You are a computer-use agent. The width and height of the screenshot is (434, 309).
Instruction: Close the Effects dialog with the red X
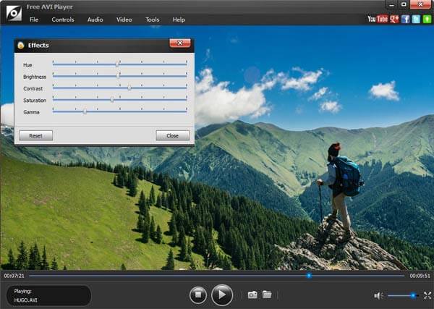[x=180, y=43]
